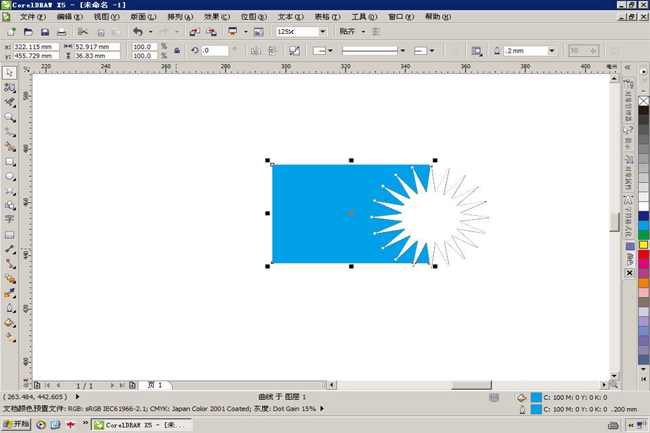Select the Rectangle tool
Screen dimensions: 650x433
pyautogui.click(x=9, y=162)
